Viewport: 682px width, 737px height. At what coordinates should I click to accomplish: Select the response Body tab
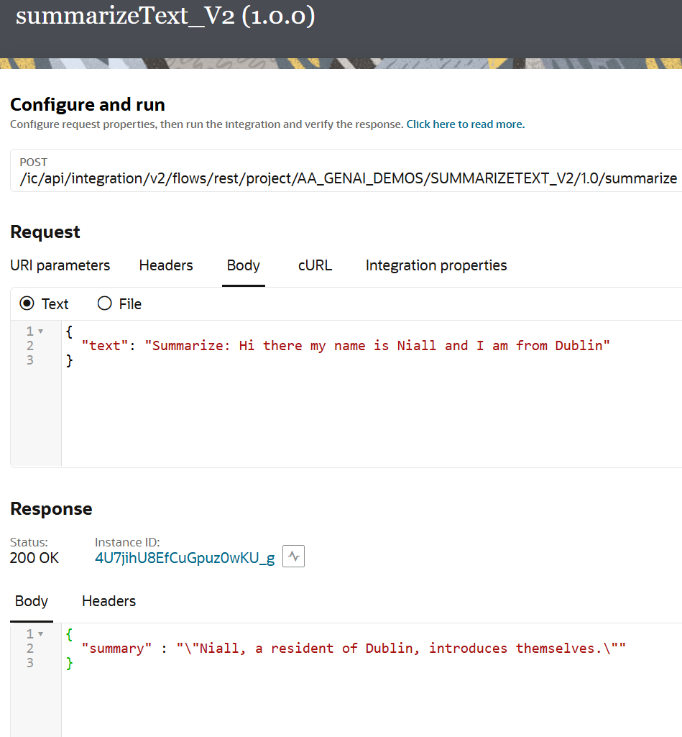32,601
